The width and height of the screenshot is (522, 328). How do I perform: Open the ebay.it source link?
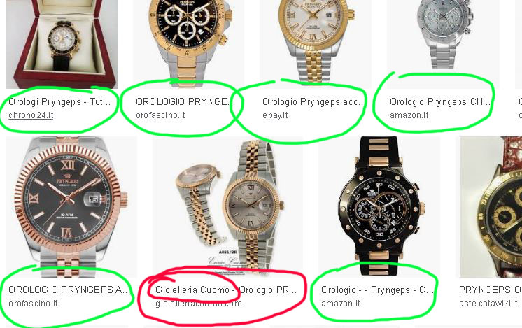coord(275,115)
